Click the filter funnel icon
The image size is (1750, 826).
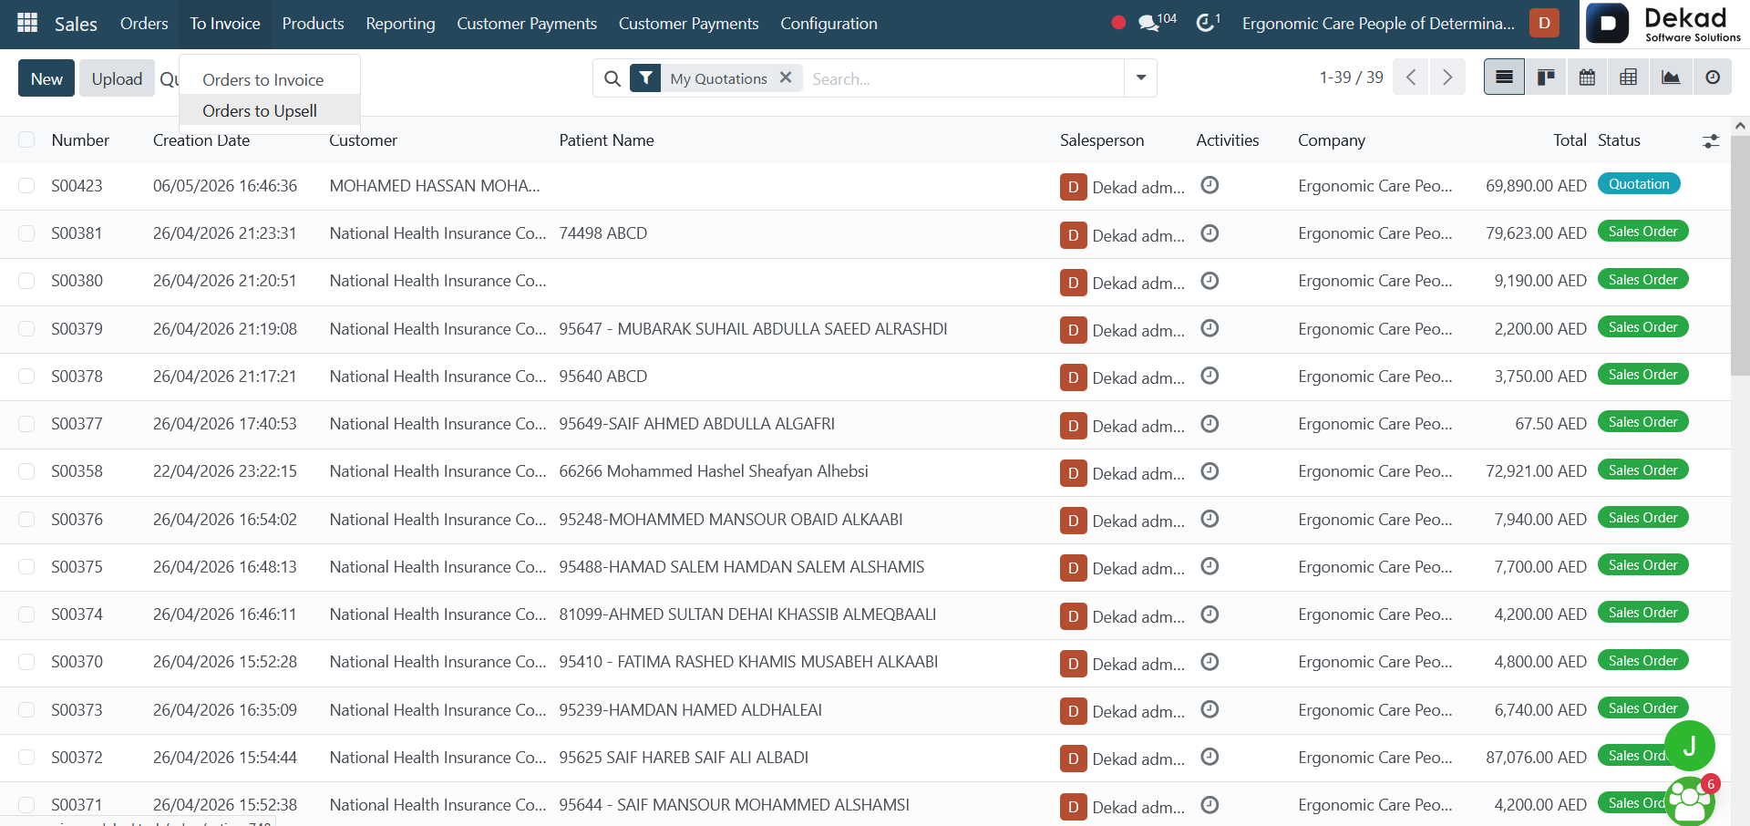[645, 78]
